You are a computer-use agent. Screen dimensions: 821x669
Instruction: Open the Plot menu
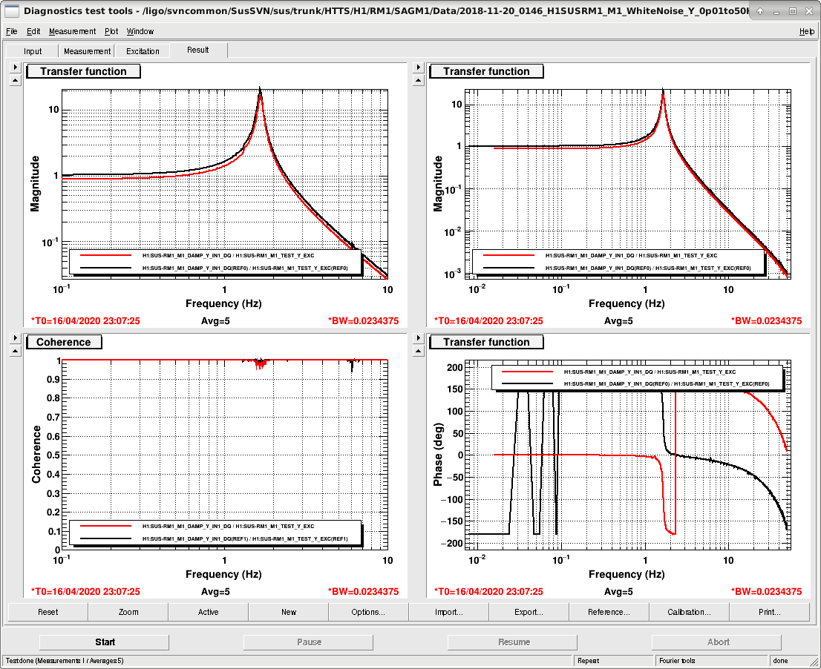(x=111, y=31)
